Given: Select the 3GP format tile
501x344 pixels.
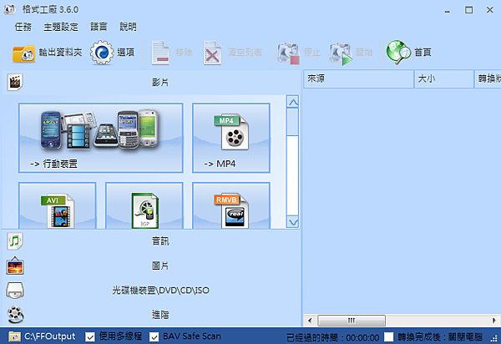Looking at the screenshot, I should pos(144,205).
